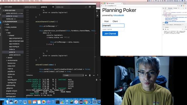Click user name input field
187x105 pixels.
point(113,29)
